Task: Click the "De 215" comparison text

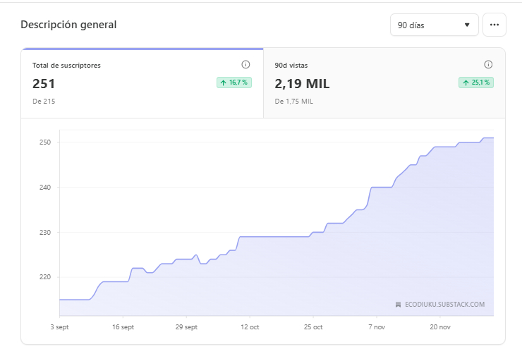Action: coord(44,102)
